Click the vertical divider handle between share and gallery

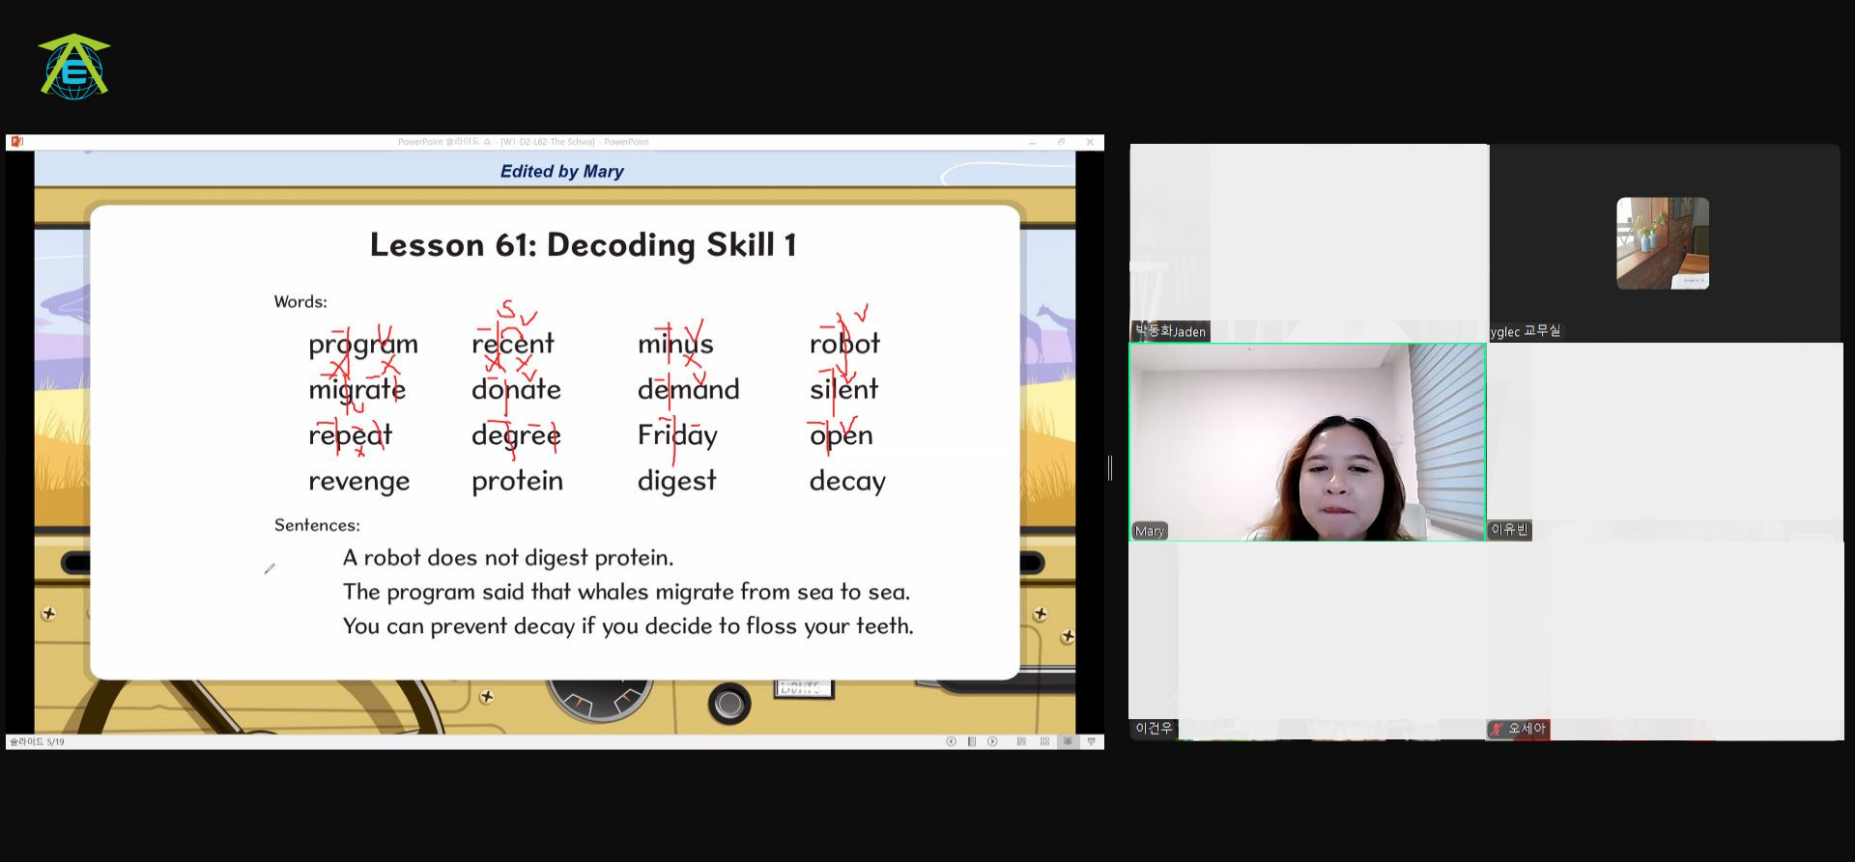(x=1110, y=468)
